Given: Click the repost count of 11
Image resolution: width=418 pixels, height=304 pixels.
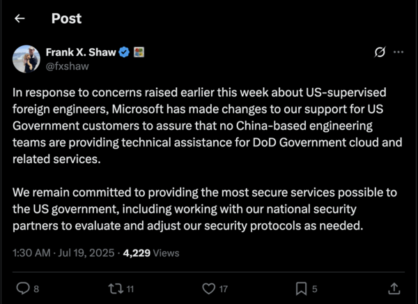Looking at the screenshot, I should (130, 289).
